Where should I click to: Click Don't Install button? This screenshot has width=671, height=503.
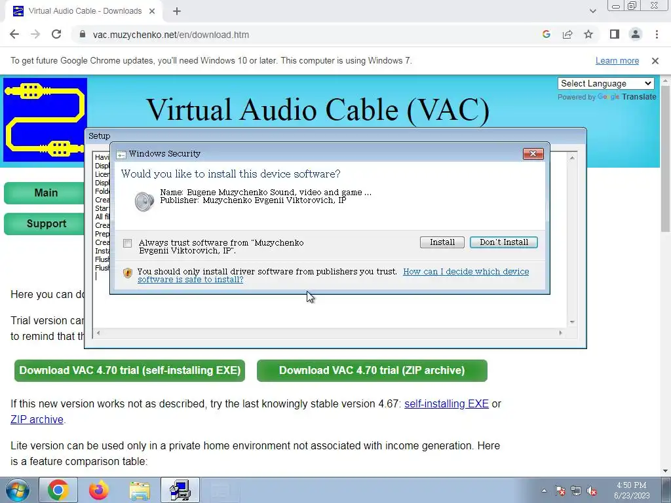(x=504, y=242)
